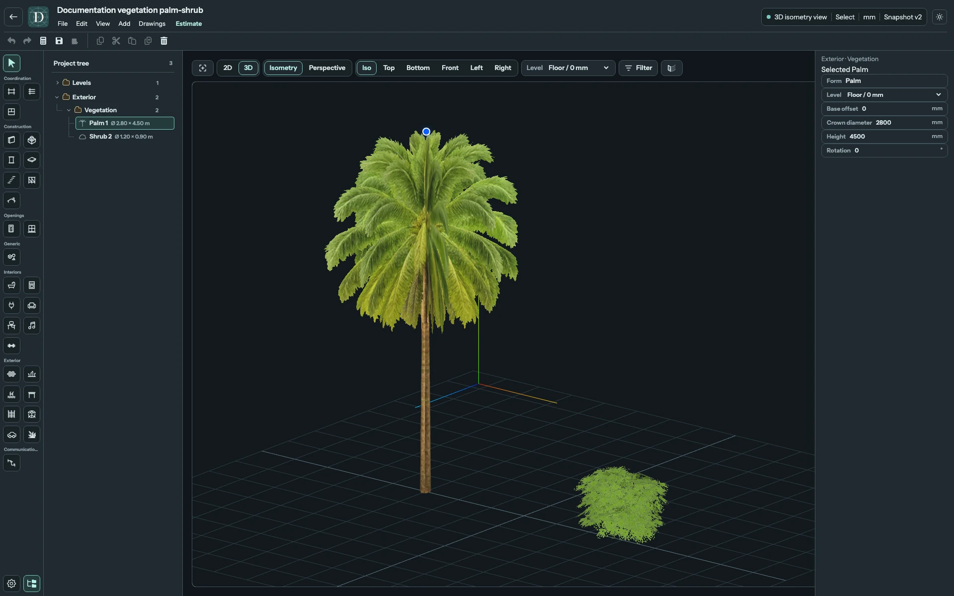
Task: Select the pipe routing communications tool
Action: (11, 463)
